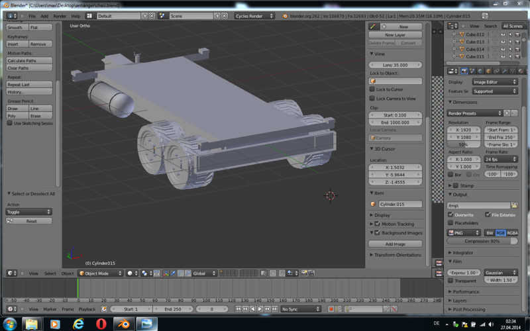Jump to the start frame
The height and width of the screenshot is (331, 530).
click(238, 309)
